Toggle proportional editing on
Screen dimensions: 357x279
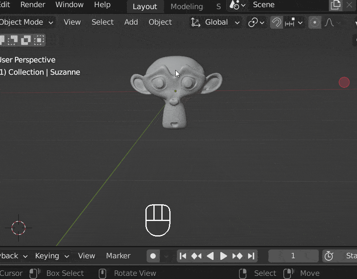click(315, 22)
